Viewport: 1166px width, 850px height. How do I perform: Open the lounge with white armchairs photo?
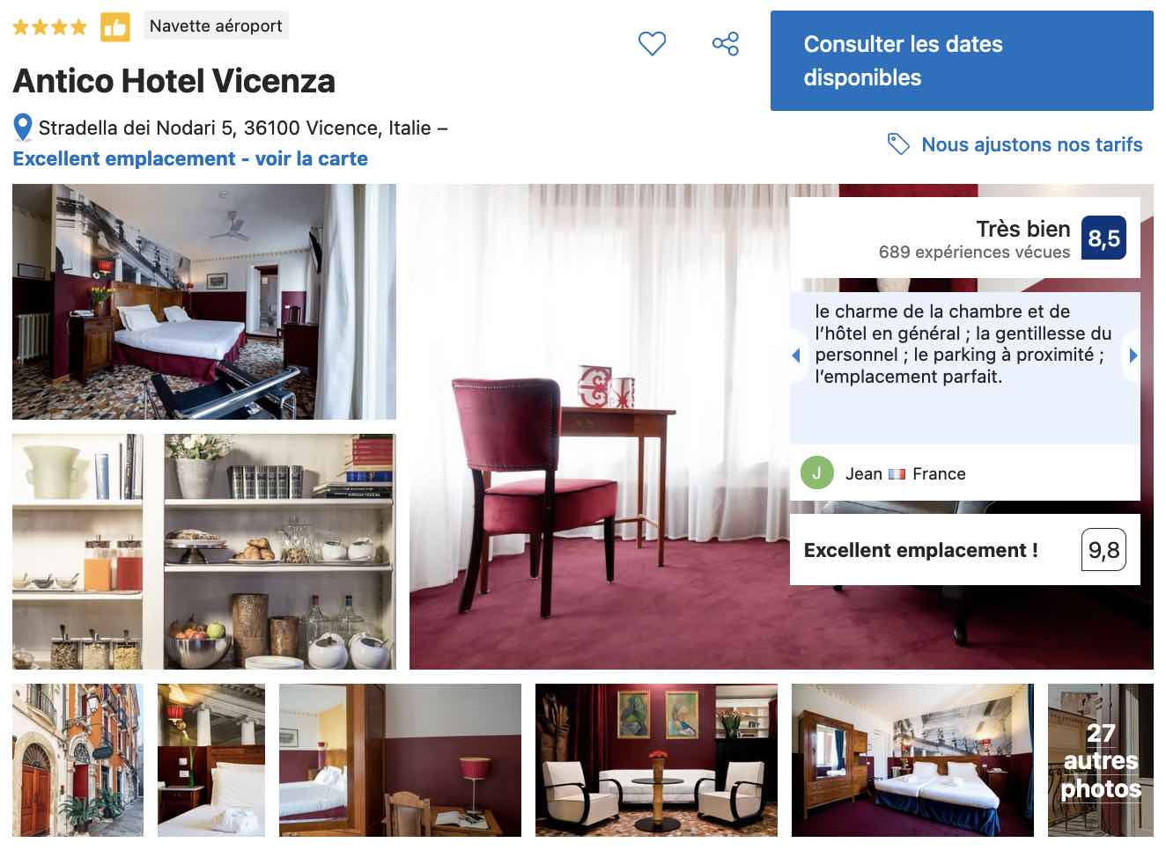coord(656,760)
